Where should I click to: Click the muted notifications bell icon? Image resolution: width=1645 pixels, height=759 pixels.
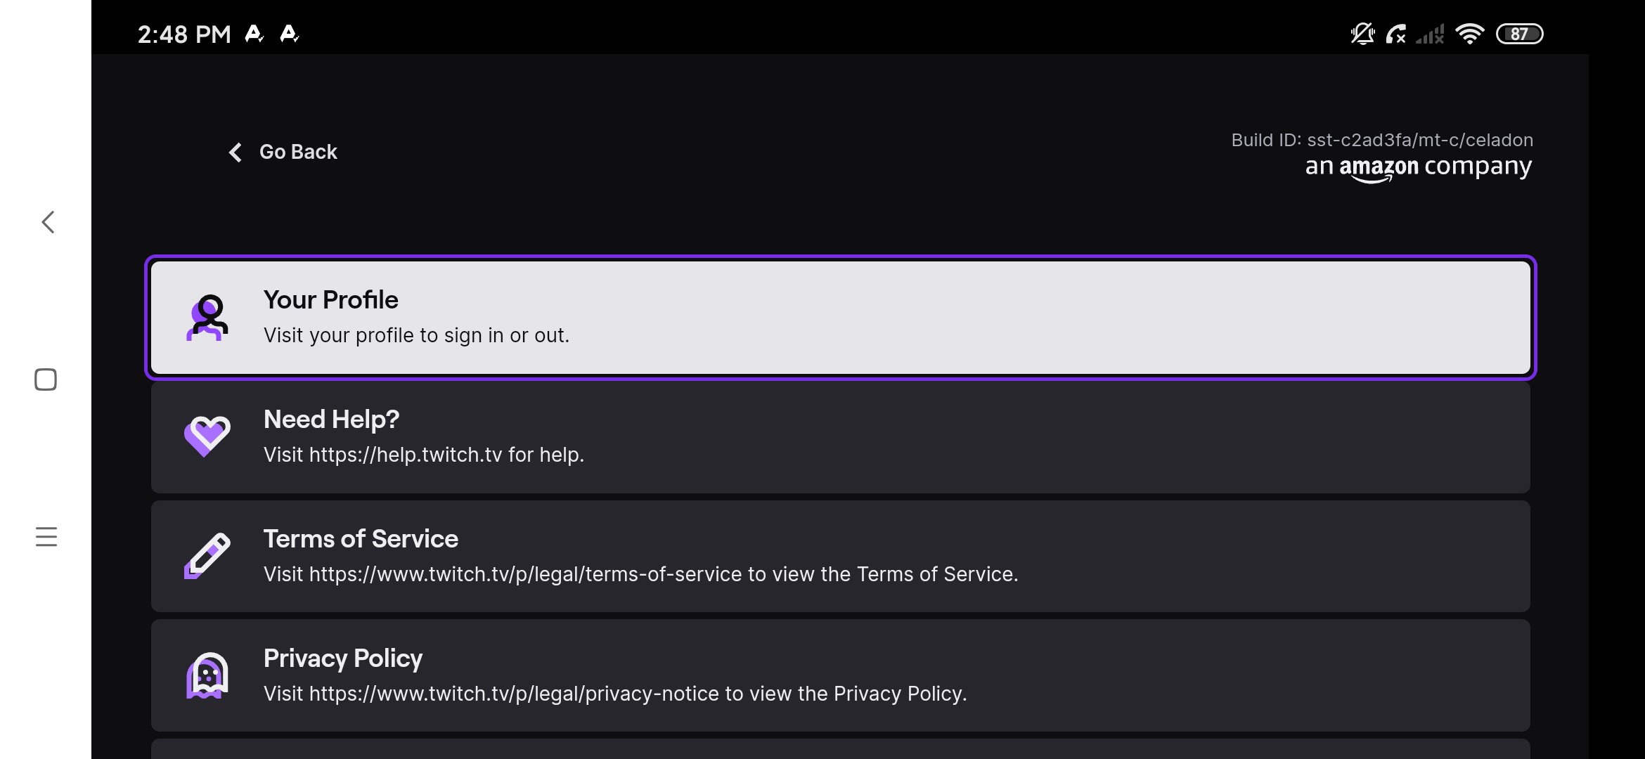coord(1362,33)
